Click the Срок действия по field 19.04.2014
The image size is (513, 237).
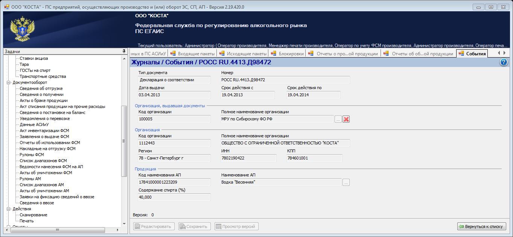click(314, 95)
